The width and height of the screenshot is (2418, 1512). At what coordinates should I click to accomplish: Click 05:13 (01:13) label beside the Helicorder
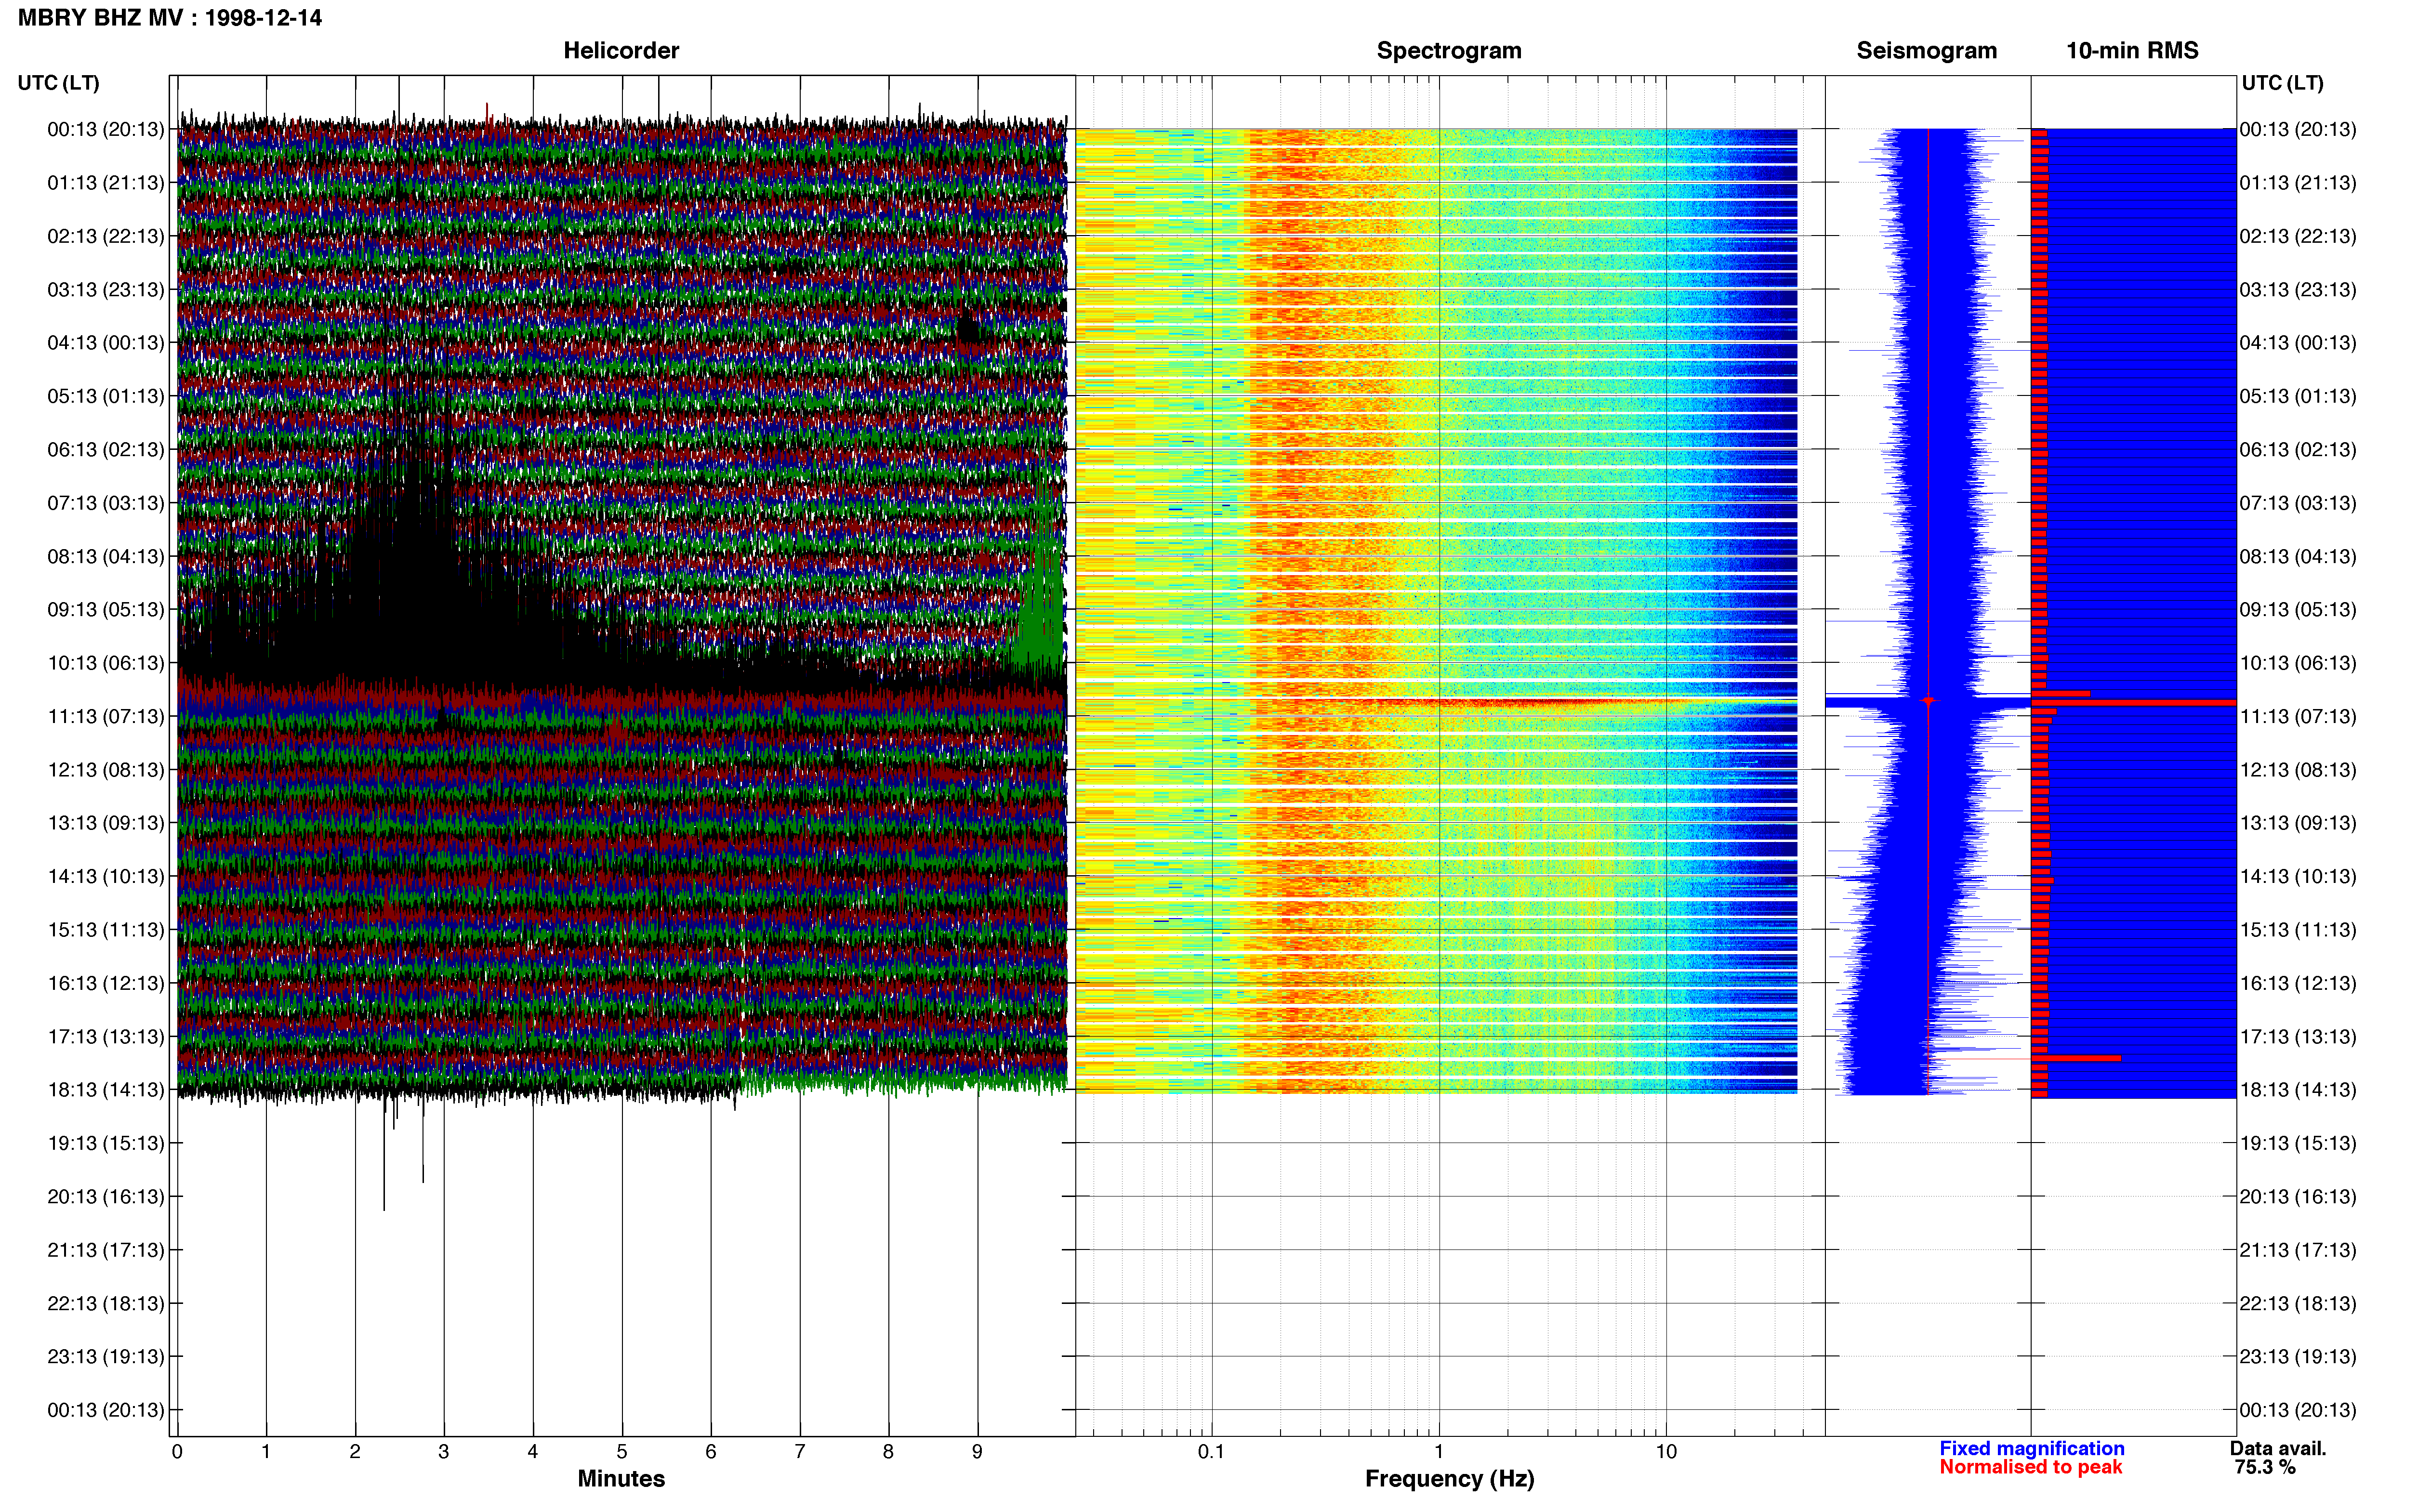click(x=106, y=396)
